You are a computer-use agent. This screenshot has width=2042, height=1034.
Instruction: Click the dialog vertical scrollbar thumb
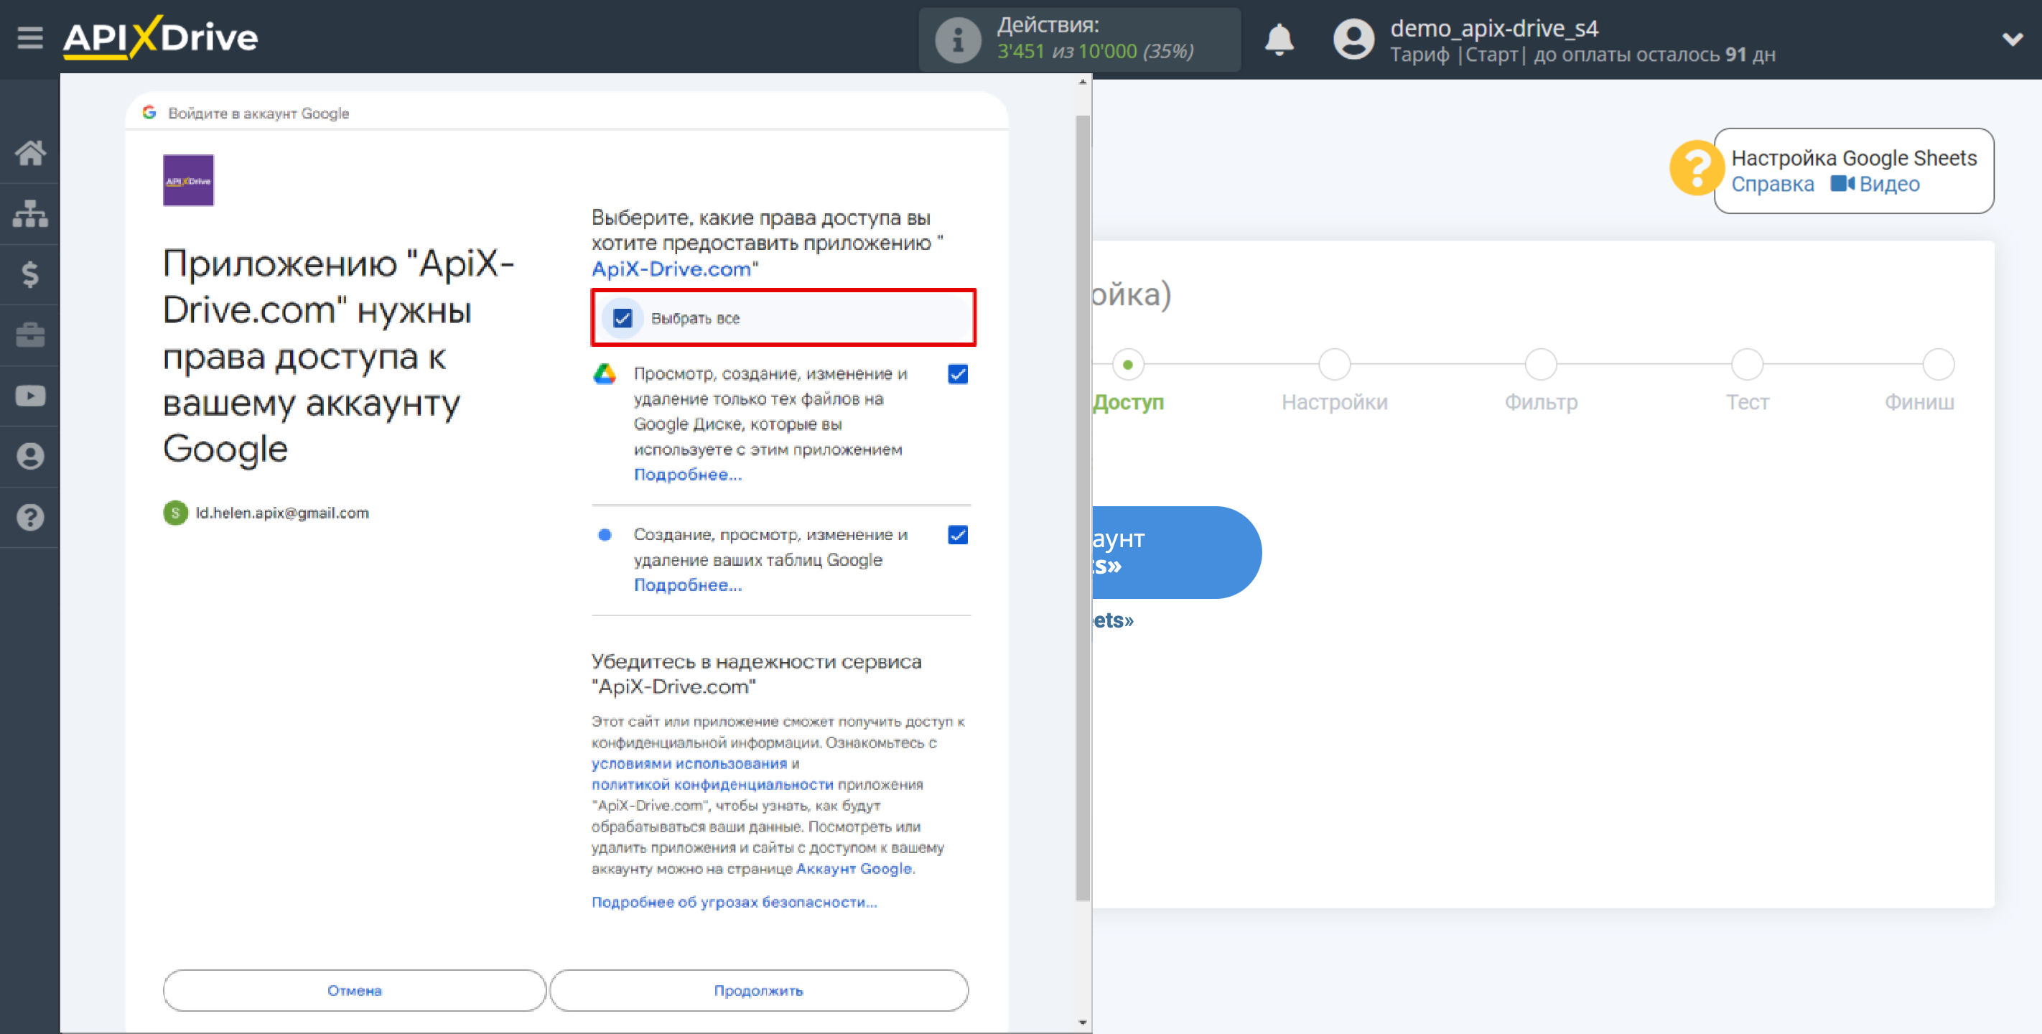[1082, 508]
